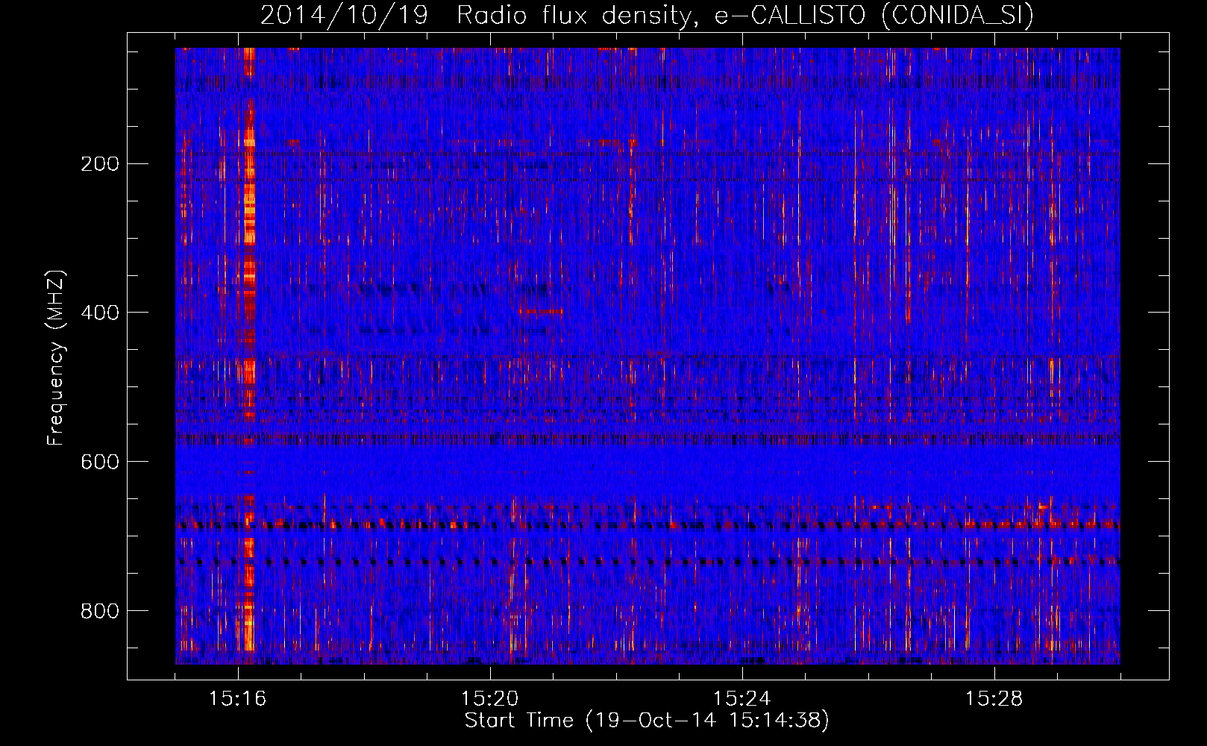Click the 400 frequency tick label
This screenshot has width=1207, height=746.
coord(100,313)
